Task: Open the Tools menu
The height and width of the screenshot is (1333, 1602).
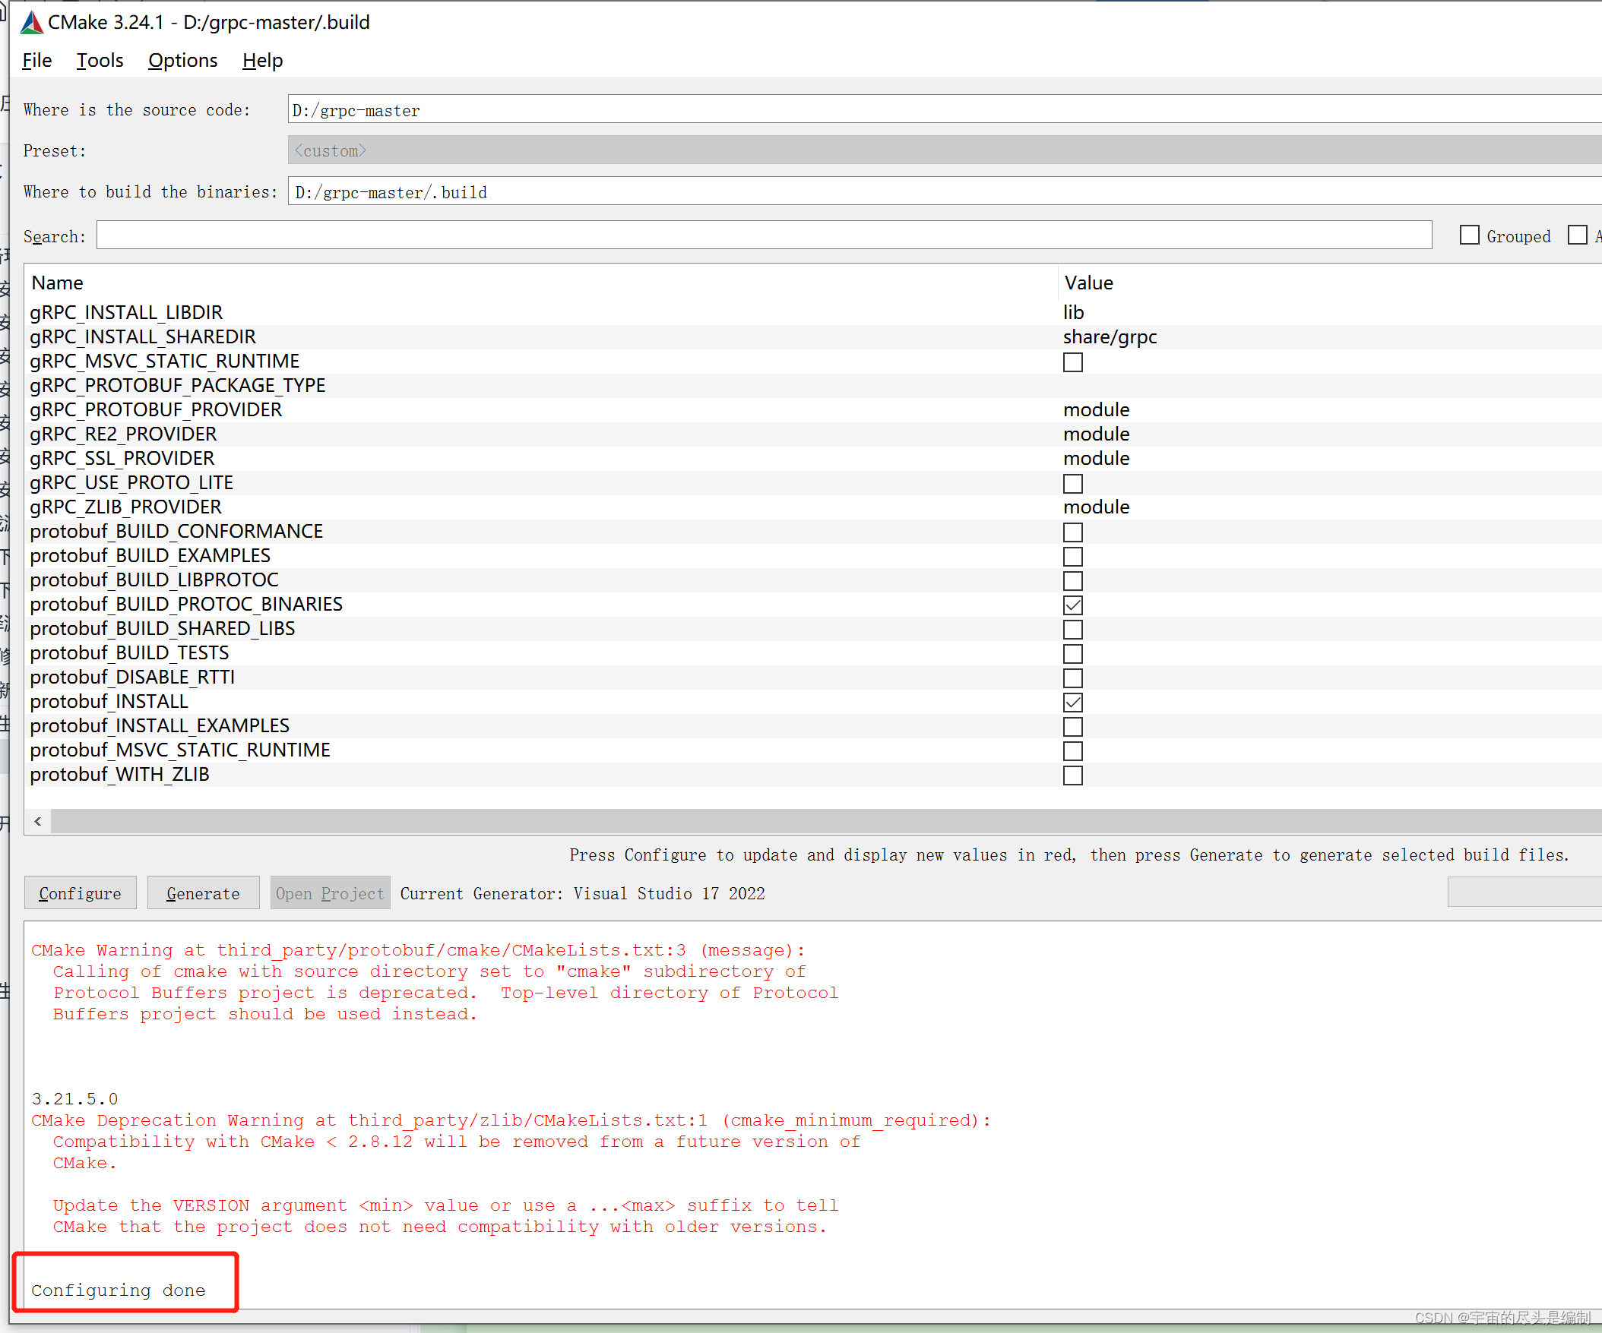Action: click(x=99, y=60)
